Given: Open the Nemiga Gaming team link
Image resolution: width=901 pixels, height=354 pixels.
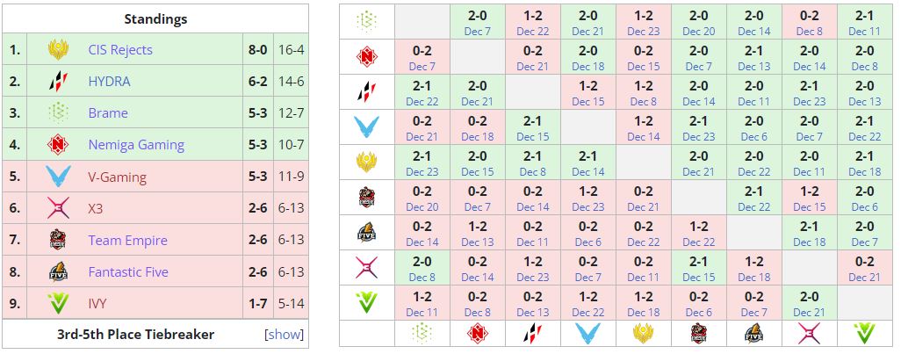Looking at the screenshot, I should [136, 145].
